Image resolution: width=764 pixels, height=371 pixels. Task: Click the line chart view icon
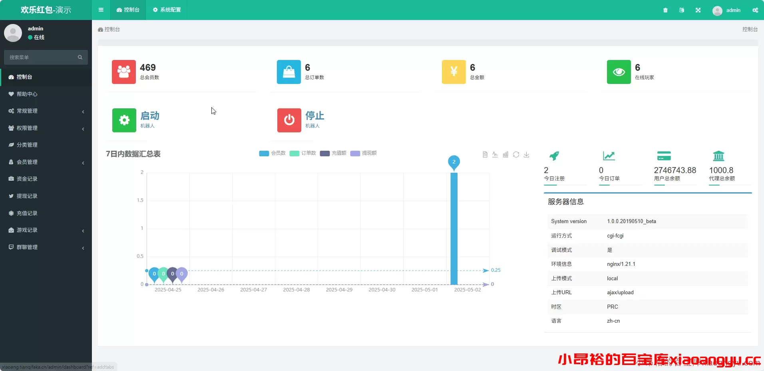click(x=495, y=154)
